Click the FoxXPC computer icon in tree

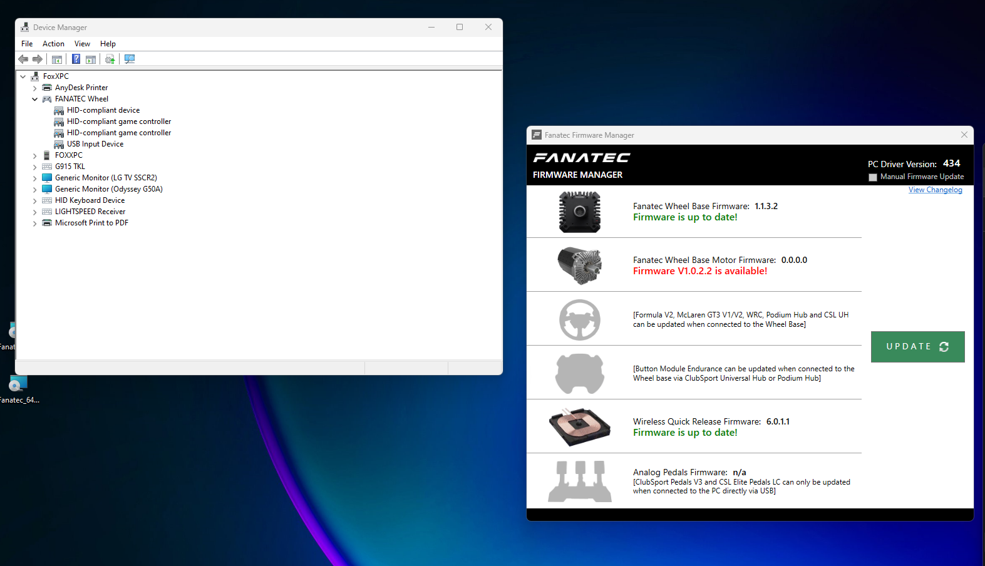35,76
